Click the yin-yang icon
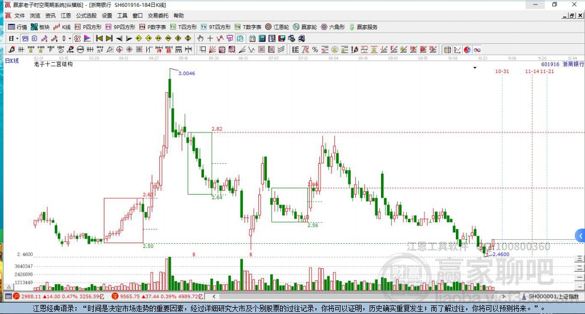 (x=467, y=50)
